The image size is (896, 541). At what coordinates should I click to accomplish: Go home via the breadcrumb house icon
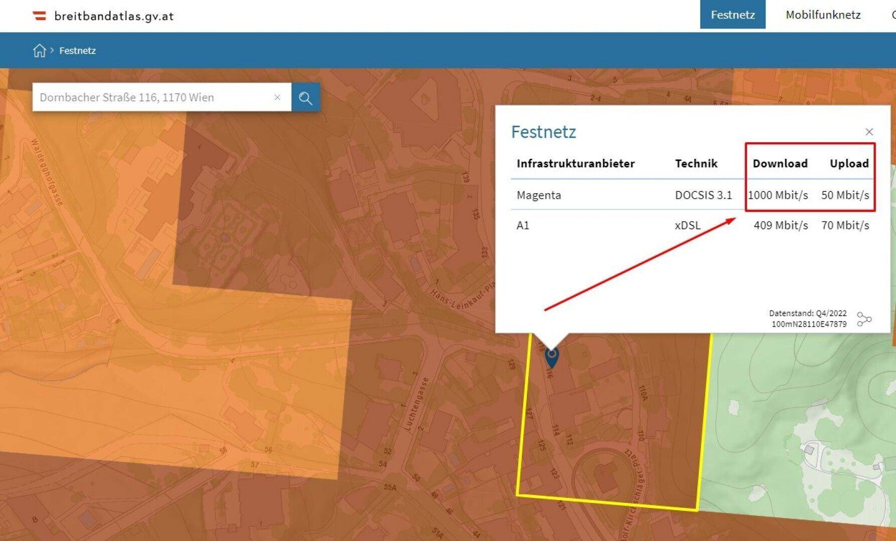(x=39, y=51)
